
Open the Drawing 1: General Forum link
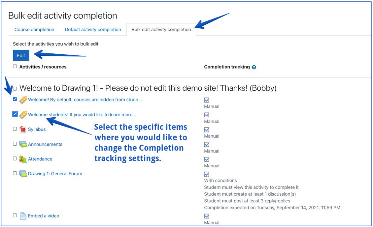tap(55, 173)
